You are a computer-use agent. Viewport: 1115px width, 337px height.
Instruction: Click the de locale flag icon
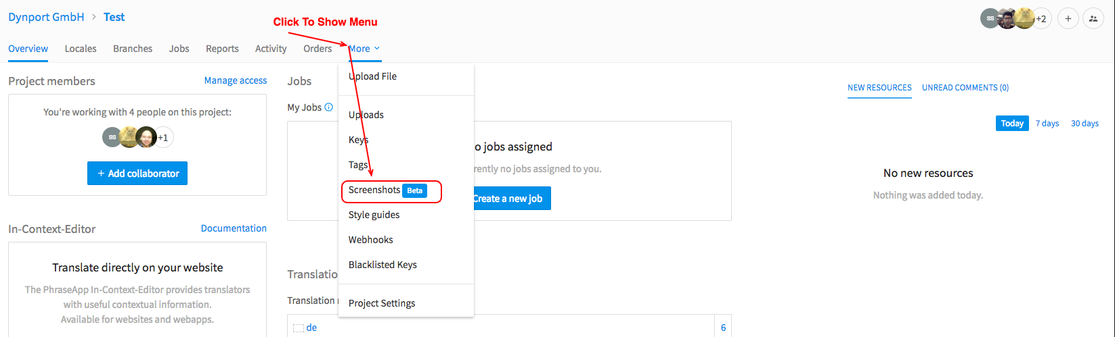click(x=299, y=328)
